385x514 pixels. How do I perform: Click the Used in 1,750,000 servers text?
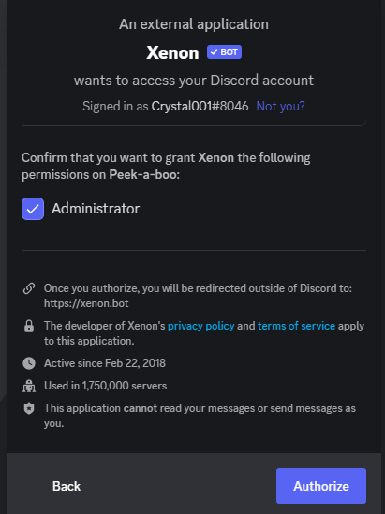pyautogui.click(x=106, y=386)
